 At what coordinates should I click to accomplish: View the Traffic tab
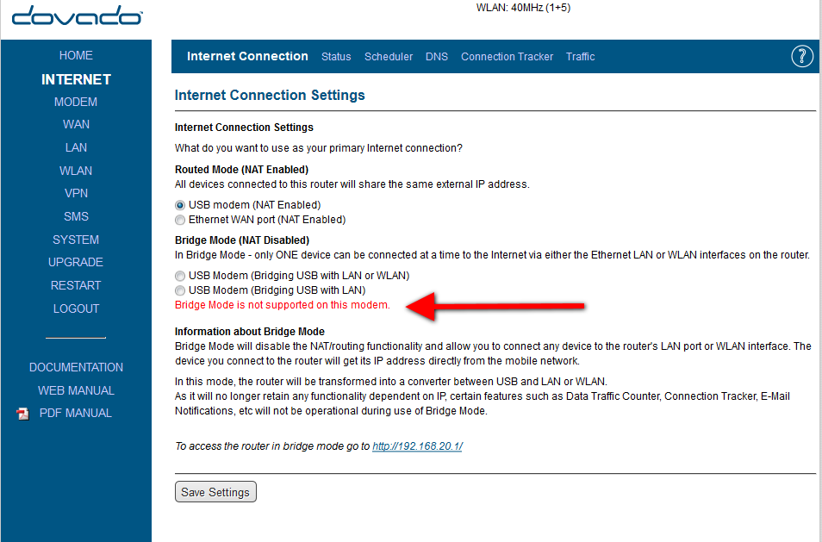(581, 57)
